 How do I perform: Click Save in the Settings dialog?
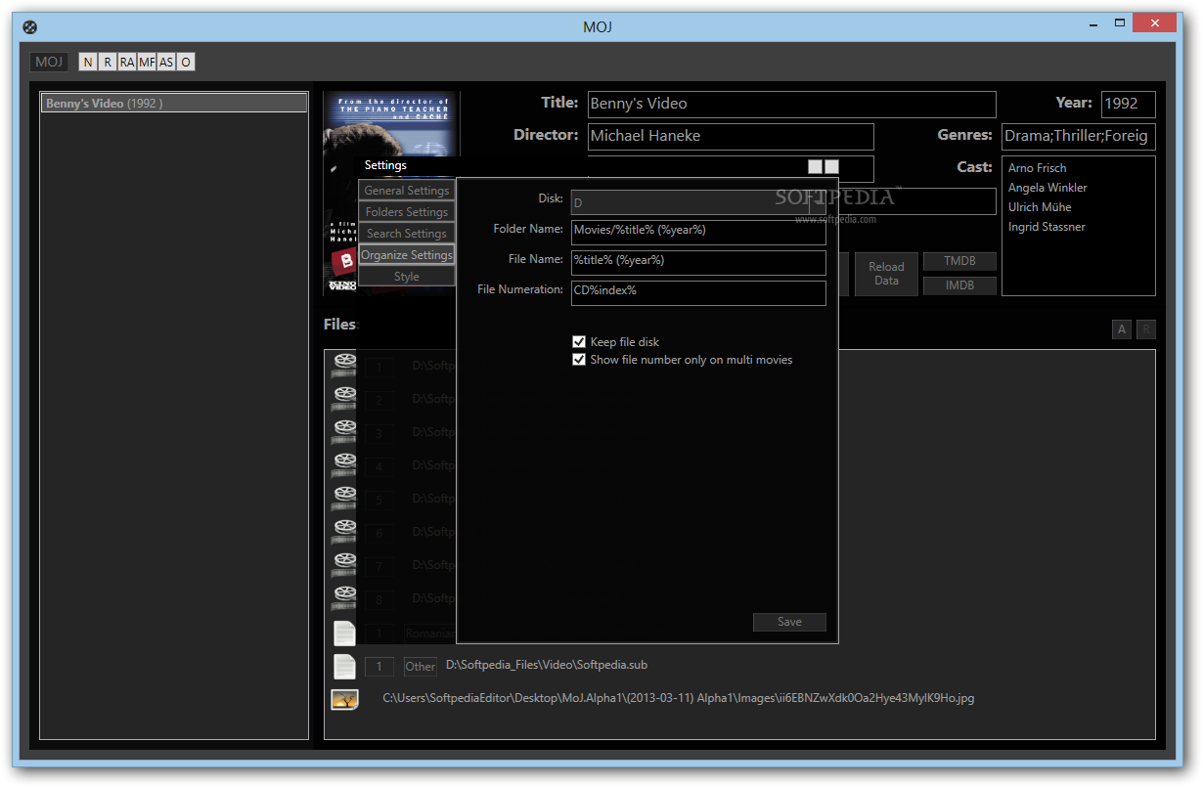789,622
